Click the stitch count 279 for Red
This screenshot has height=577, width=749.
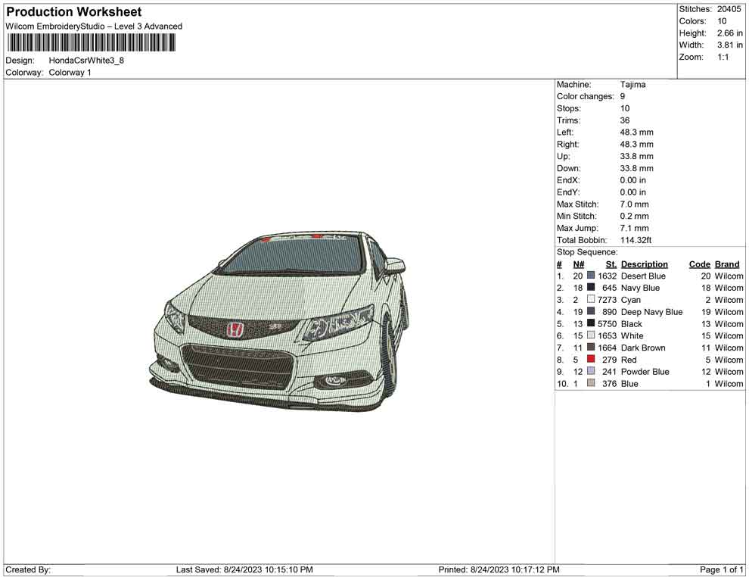point(610,360)
